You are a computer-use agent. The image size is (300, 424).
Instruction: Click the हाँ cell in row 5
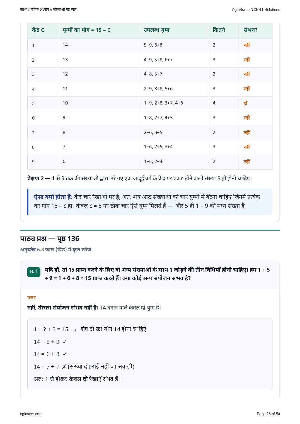245,103
